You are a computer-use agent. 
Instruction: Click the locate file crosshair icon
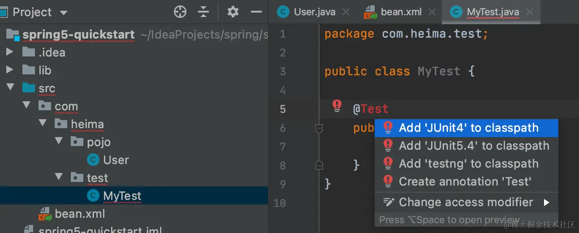(x=180, y=12)
